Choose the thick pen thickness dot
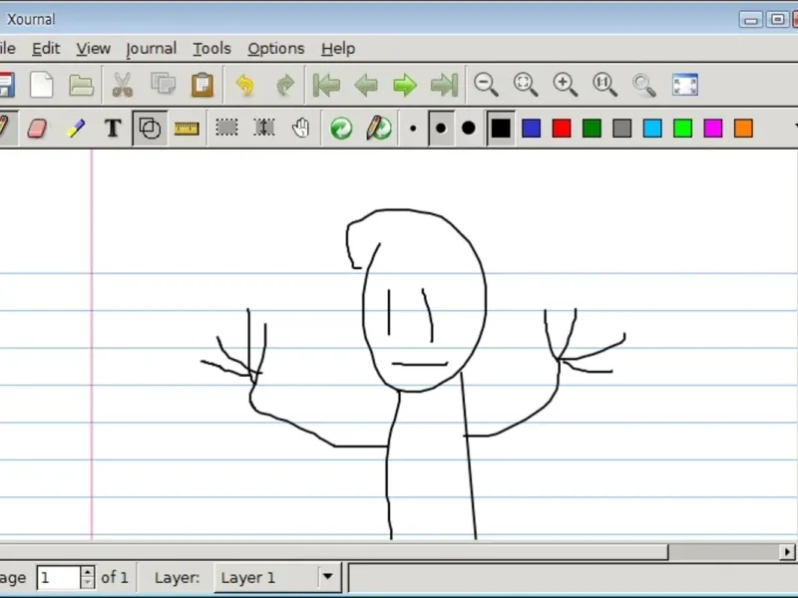The width and height of the screenshot is (798, 598). [x=468, y=129]
